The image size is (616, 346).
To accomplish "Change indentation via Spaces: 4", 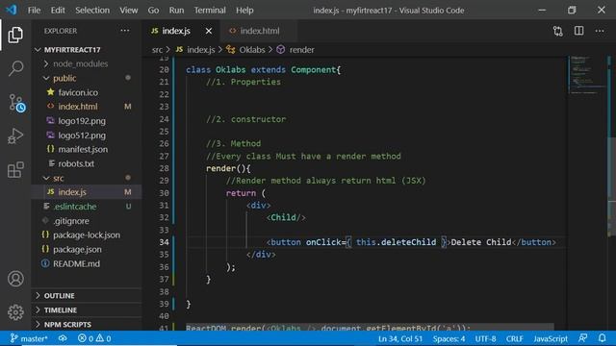I will (x=449, y=338).
